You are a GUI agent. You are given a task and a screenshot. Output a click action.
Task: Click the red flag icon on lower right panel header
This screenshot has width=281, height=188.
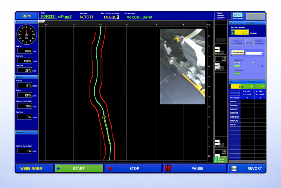click(231, 81)
